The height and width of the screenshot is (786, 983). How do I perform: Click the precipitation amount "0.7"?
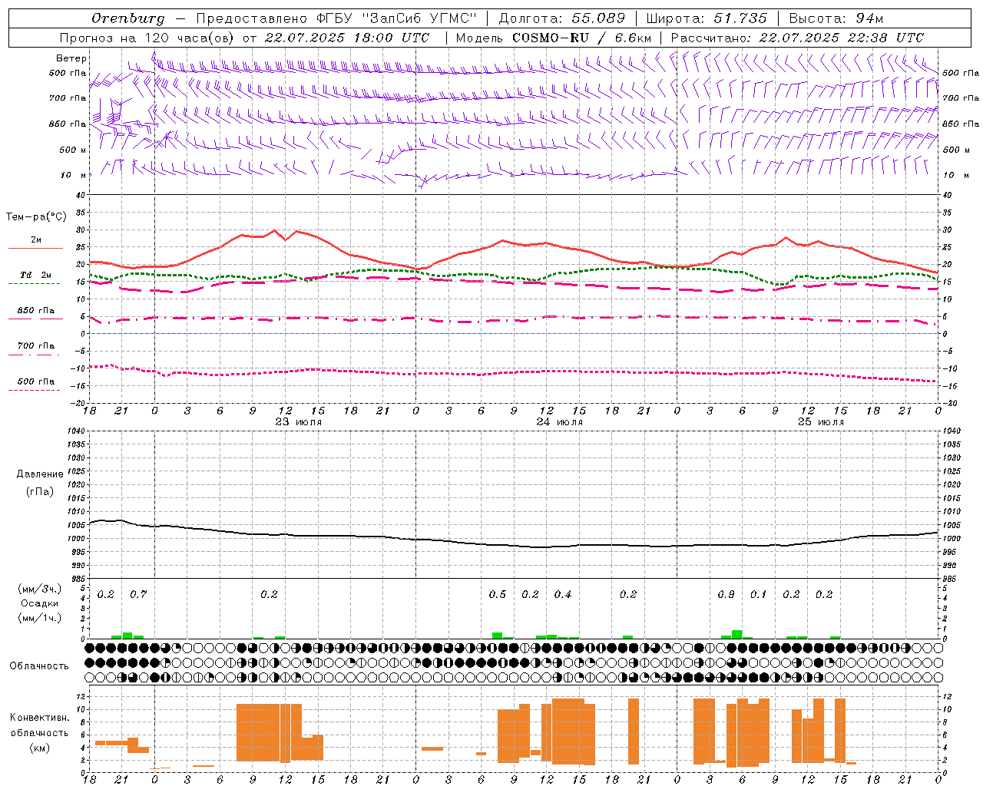point(138,595)
